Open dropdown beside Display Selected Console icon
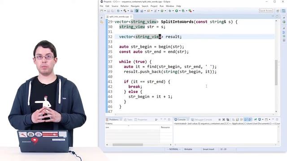This screenshot has height=161, width=287. pos(263,119)
